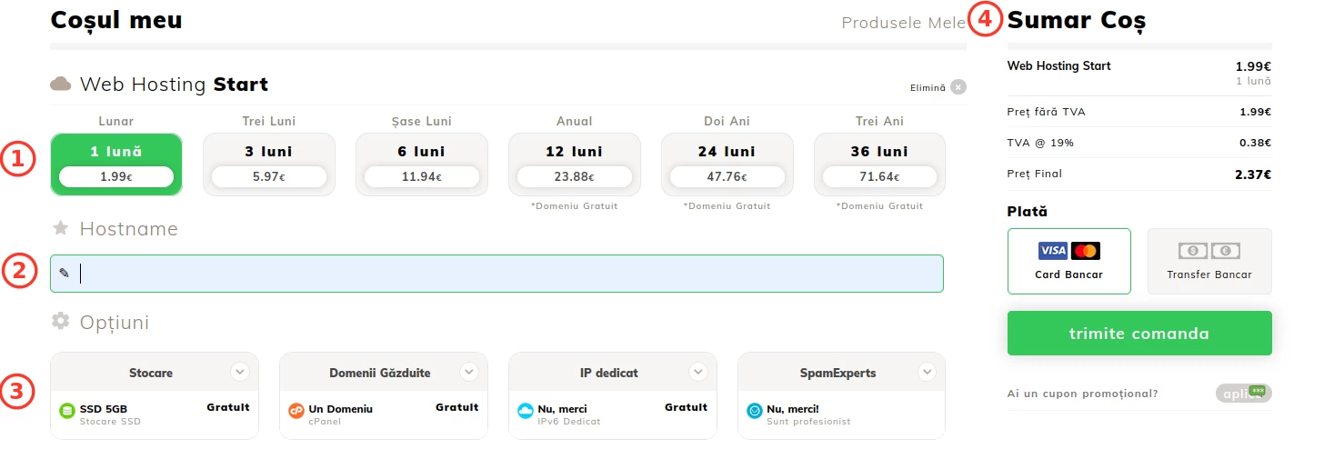Click the green SSD 5GB storage icon
The width and height of the screenshot is (1344, 469).
pyautogui.click(x=66, y=411)
